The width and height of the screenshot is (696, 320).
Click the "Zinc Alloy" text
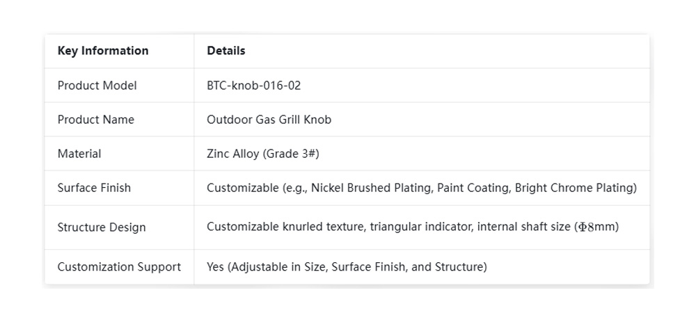[233, 154]
